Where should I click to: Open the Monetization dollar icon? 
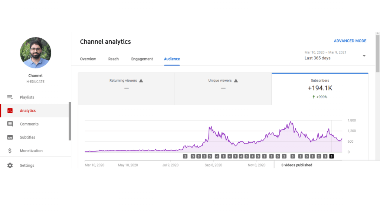(x=10, y=151)
